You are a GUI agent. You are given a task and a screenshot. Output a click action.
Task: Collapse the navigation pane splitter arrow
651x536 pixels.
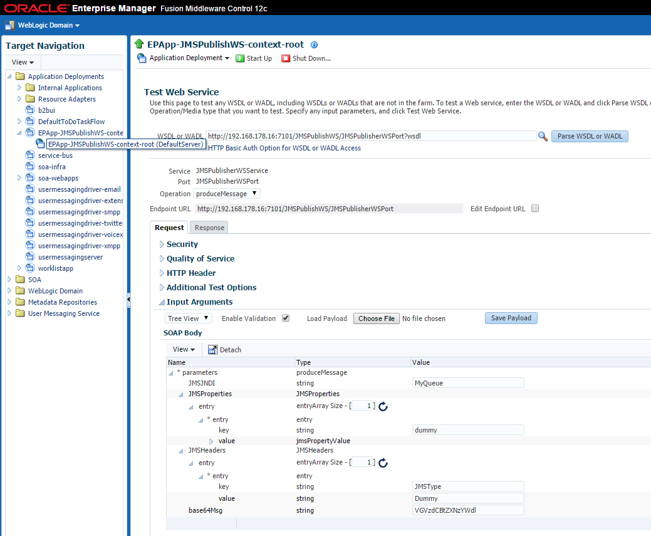click(128, 299)
